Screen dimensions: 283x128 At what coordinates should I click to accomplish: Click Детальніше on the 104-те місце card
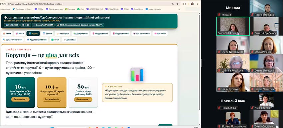[x=52, y=99]
